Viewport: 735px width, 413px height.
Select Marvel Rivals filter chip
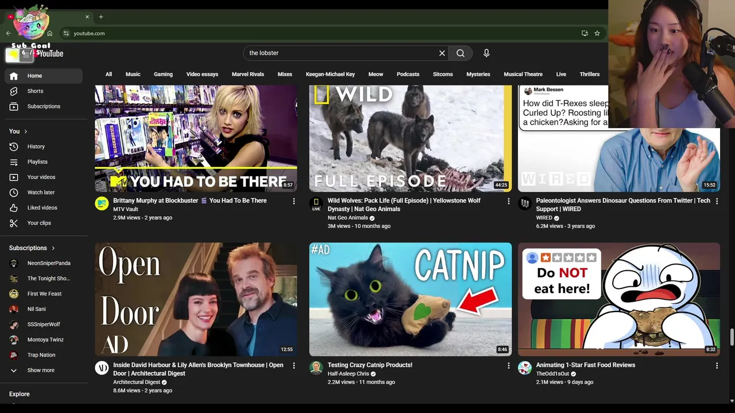pos(248,74)
